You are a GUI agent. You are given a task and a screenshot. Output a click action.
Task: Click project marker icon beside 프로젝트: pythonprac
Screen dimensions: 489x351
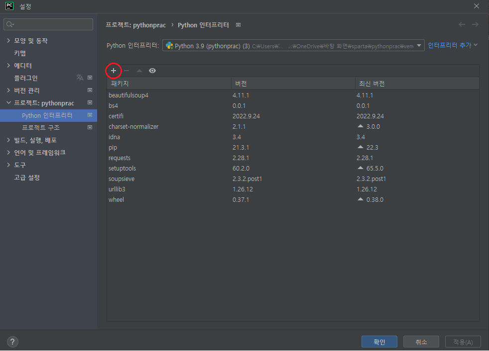pyautogui.click(x=90, y=102)
